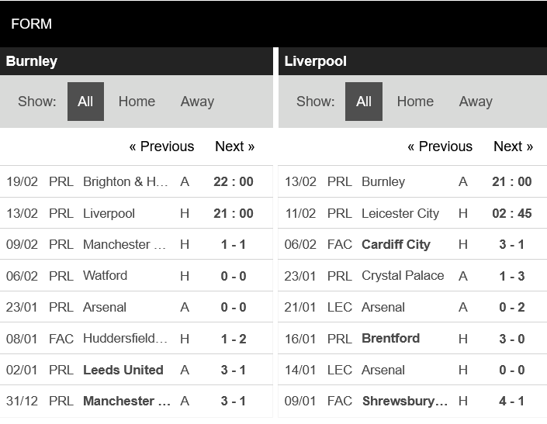
Task: Select the All filter under Liverpool
Action: (x=364, y=102)
